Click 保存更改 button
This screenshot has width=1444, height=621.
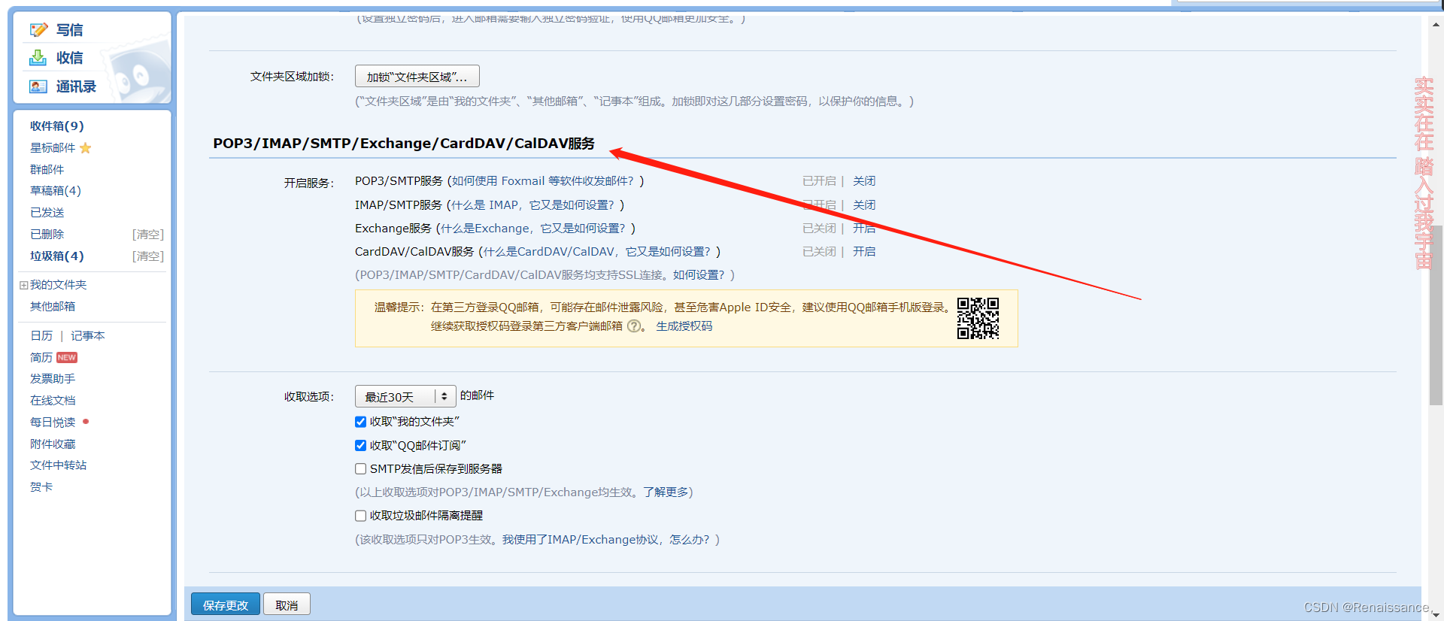click(x=226, y=604)
